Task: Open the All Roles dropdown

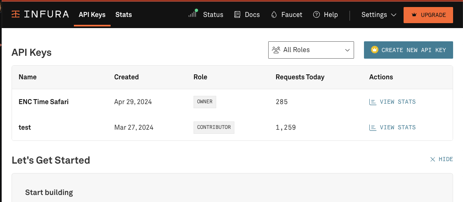Action: [x=311, y=50]
